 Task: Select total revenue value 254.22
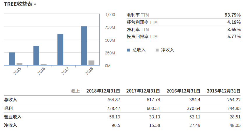coord(234,100)
